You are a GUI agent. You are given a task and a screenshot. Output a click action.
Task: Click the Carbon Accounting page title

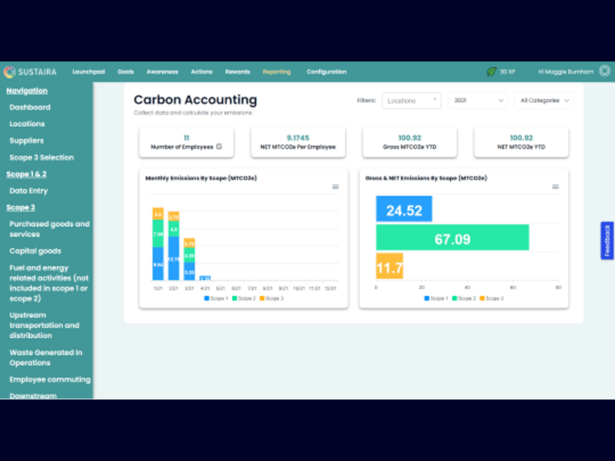tap(195, 100)
